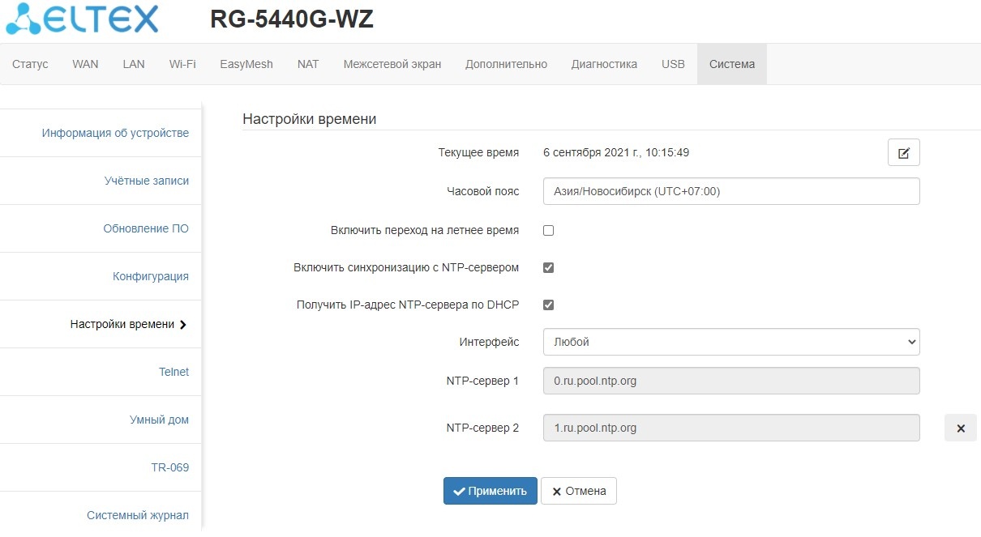
Task: Open the Wi-Fi tab
Action: tap(182, 64)
